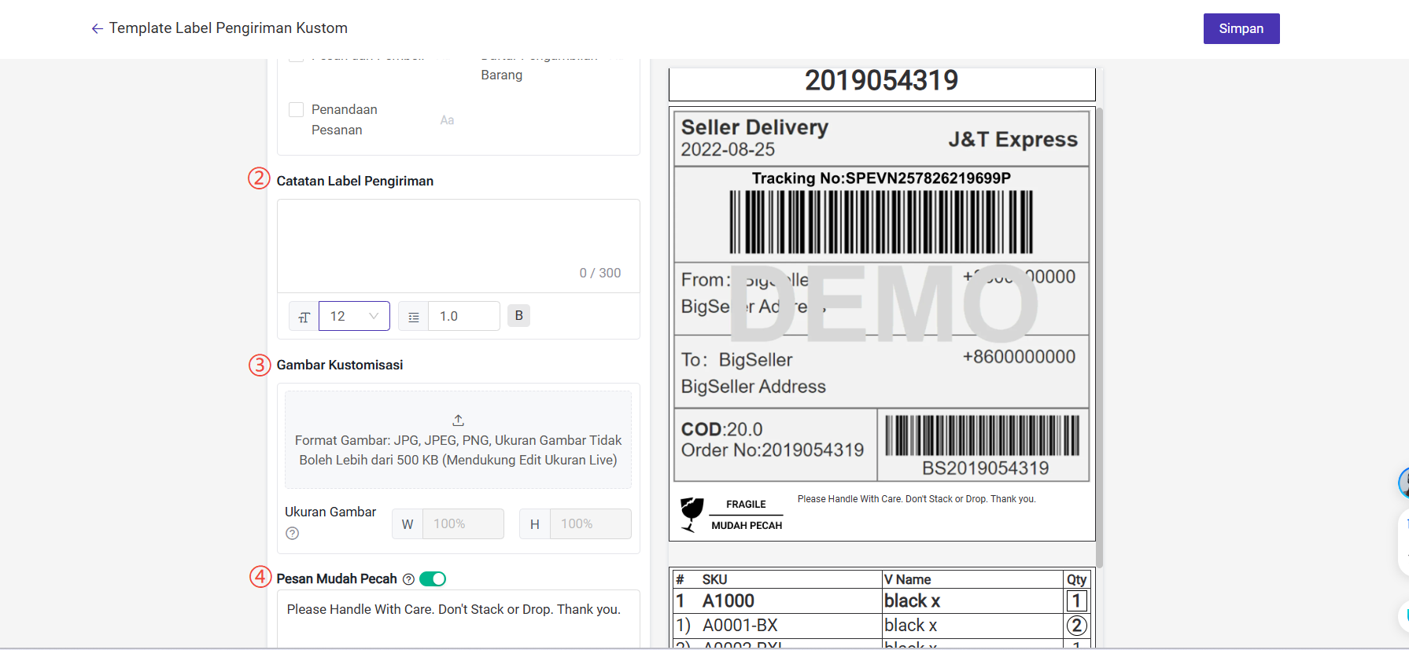This screenshot has width=1409, height=650.
Task: Click the help icon next to Pesan Mudah Pecah
Action: coord(408,579)
